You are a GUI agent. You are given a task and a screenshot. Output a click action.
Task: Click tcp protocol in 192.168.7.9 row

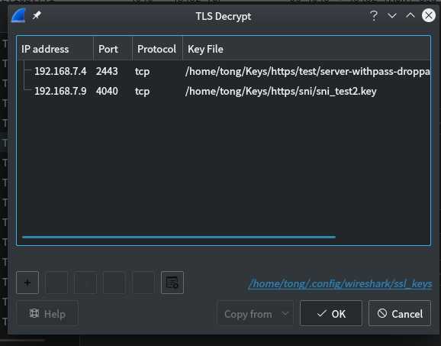click(143, 92)
